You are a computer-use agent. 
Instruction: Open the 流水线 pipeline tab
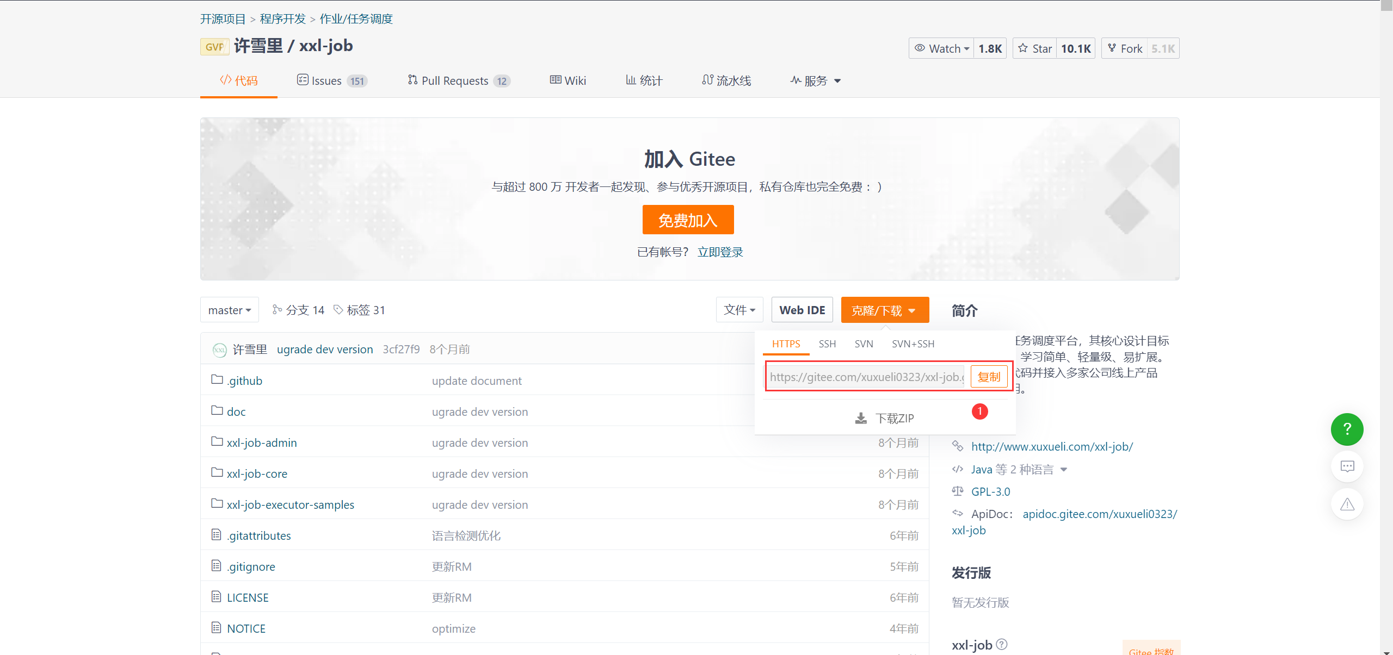click(x=726, y=80)
